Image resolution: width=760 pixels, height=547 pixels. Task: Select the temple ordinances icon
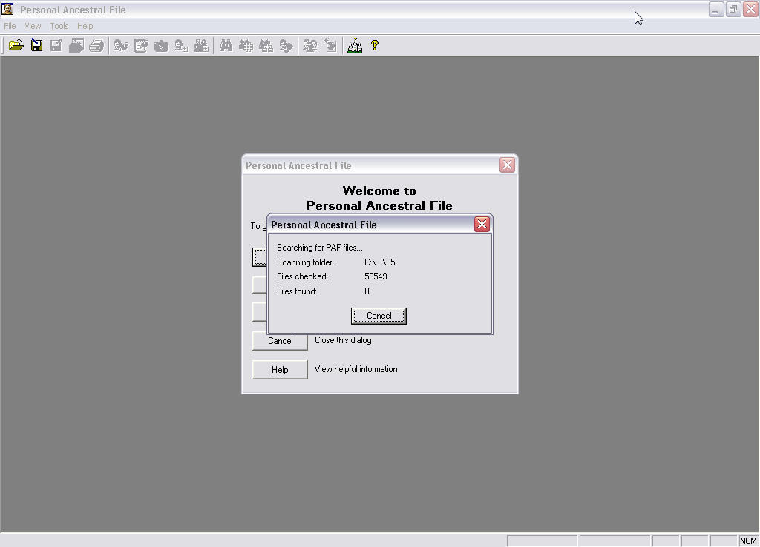[355, 45]
